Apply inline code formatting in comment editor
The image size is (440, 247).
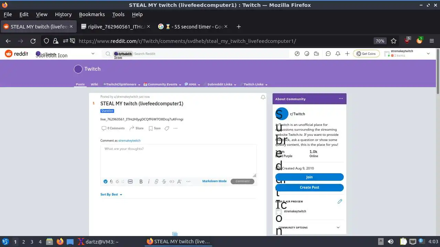[172, 181]
